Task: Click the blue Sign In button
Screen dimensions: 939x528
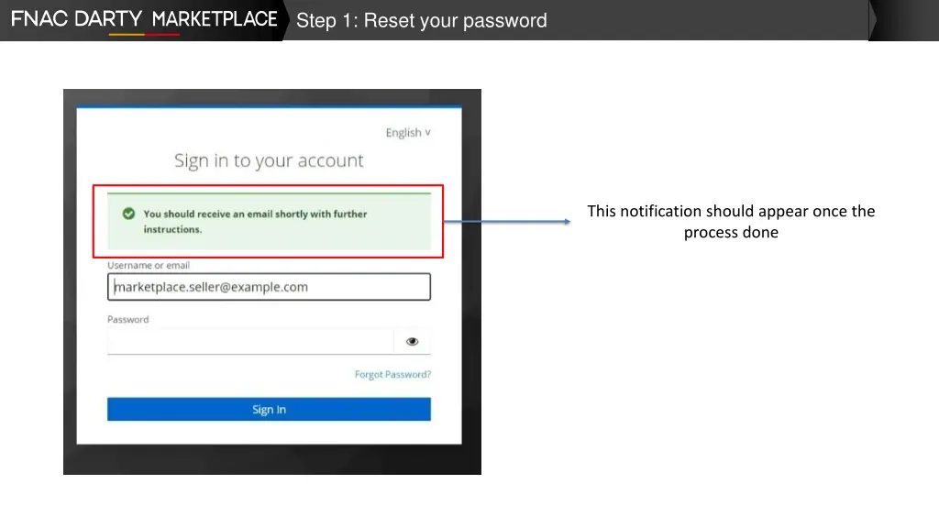Action: 269,410
